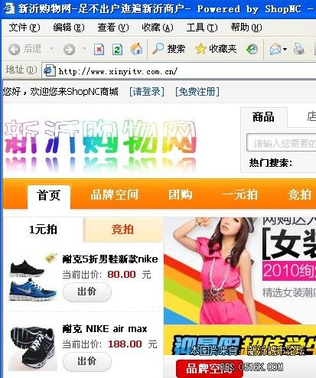This screenshot has width=316, height=378.
Task: Click the Print icon
Action: click(298, 49)
